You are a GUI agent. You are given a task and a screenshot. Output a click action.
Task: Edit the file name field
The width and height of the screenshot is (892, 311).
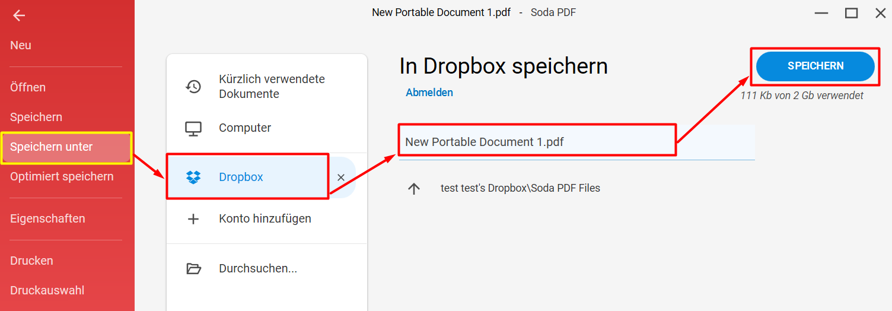click(576, 142)
